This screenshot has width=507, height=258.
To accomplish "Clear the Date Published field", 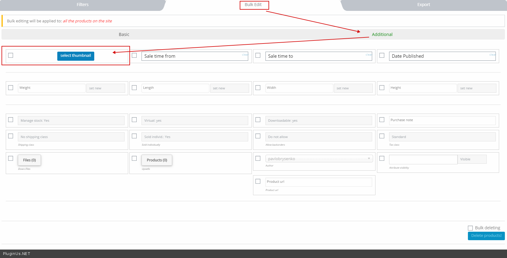I will tap(492, 55).
